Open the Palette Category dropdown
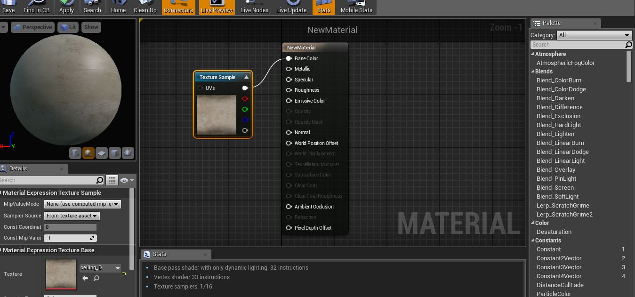The width and height of the screenshot is (635, 297). coord(594,35)
